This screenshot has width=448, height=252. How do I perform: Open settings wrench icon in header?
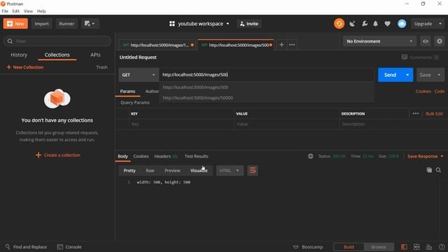point(365,24)
